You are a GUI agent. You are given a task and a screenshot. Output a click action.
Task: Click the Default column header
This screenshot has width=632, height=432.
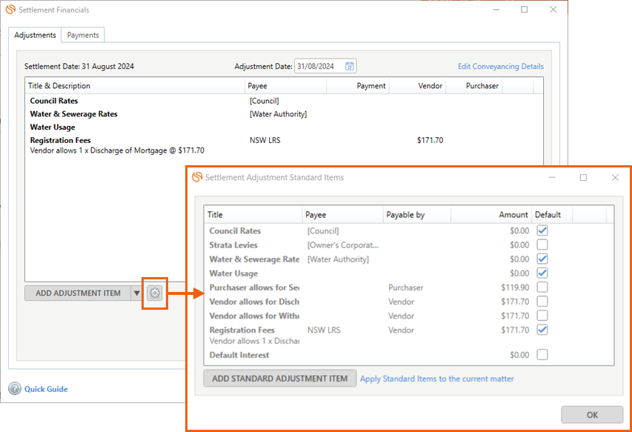coord(552,214)
